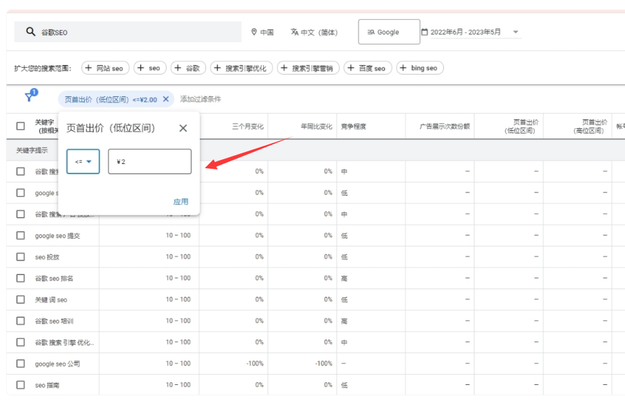The image size is (625, 406).
Task: Click the language translate icon
Action: tap(294, 32)
